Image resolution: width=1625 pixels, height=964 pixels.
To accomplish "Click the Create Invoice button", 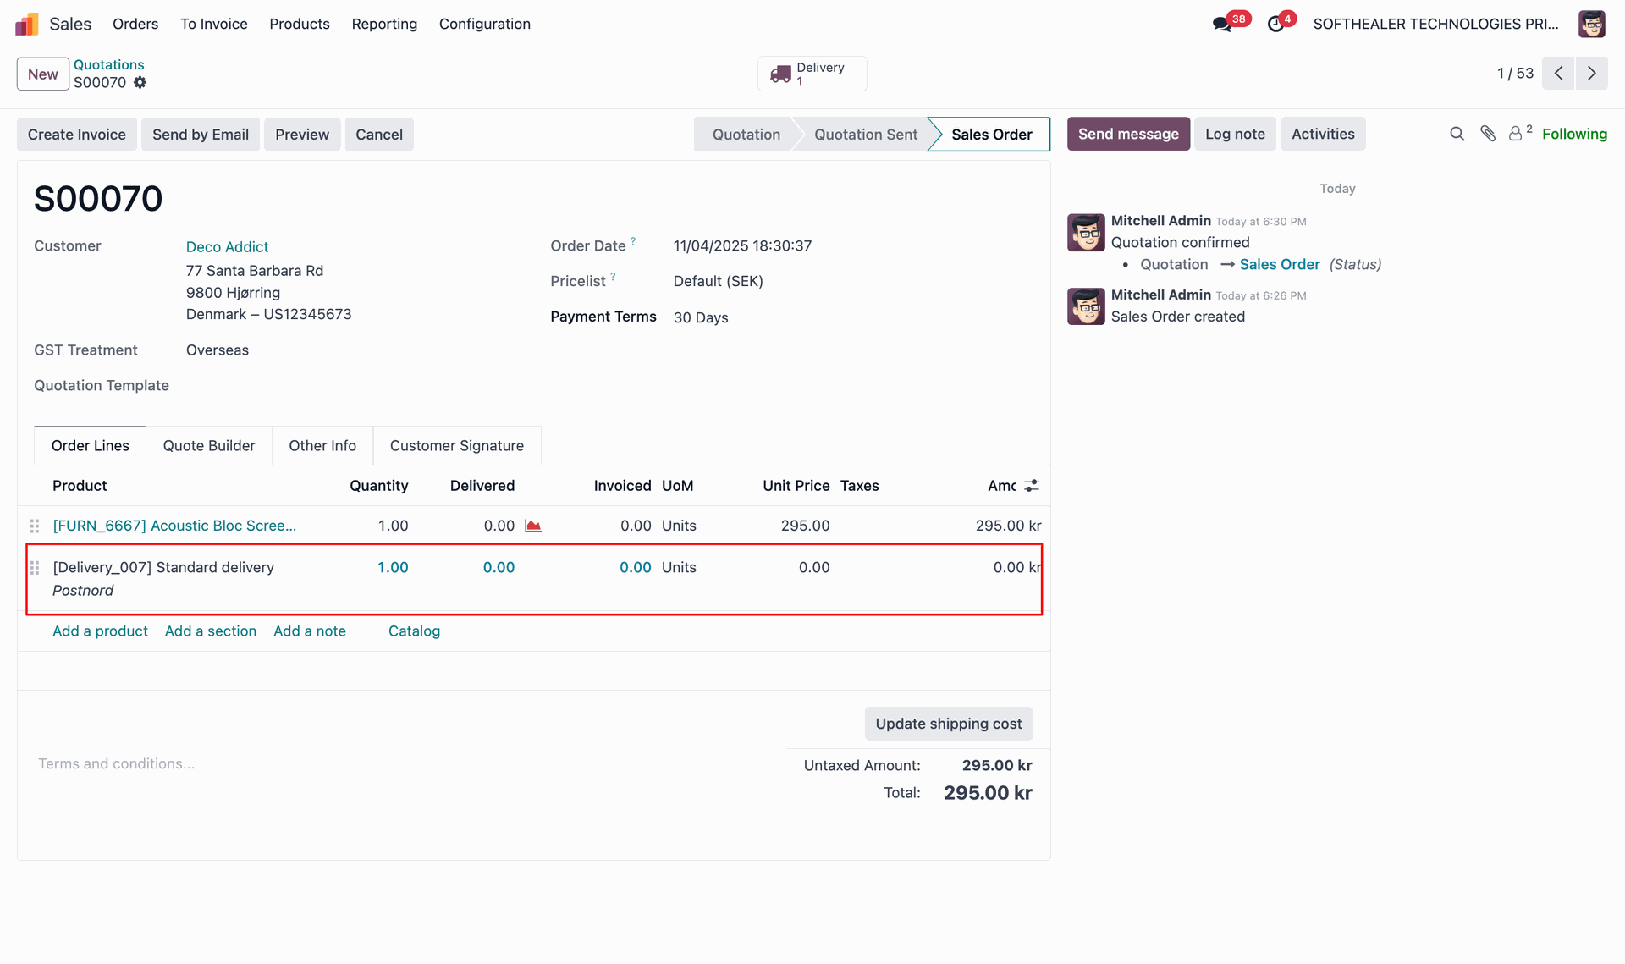I will 76,135.
